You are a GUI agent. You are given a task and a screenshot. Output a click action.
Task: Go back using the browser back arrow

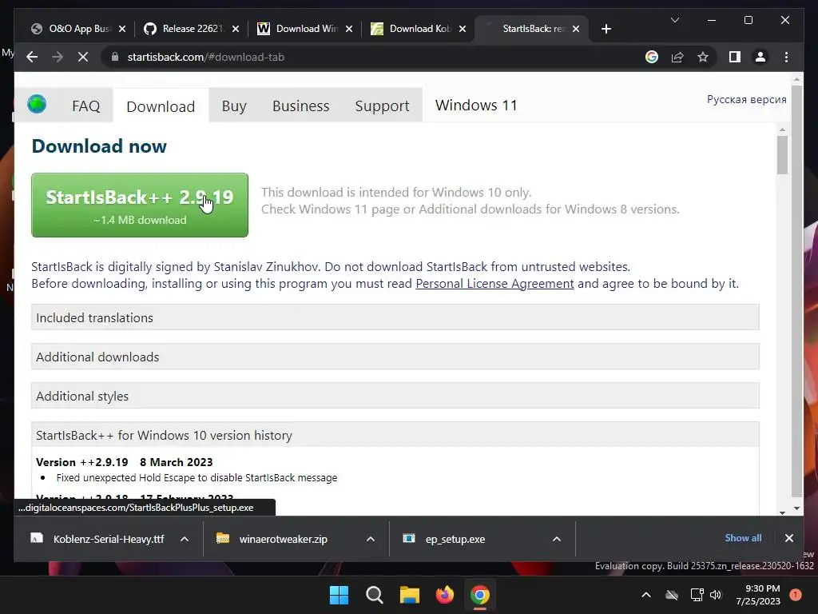[x=32, y=57]
